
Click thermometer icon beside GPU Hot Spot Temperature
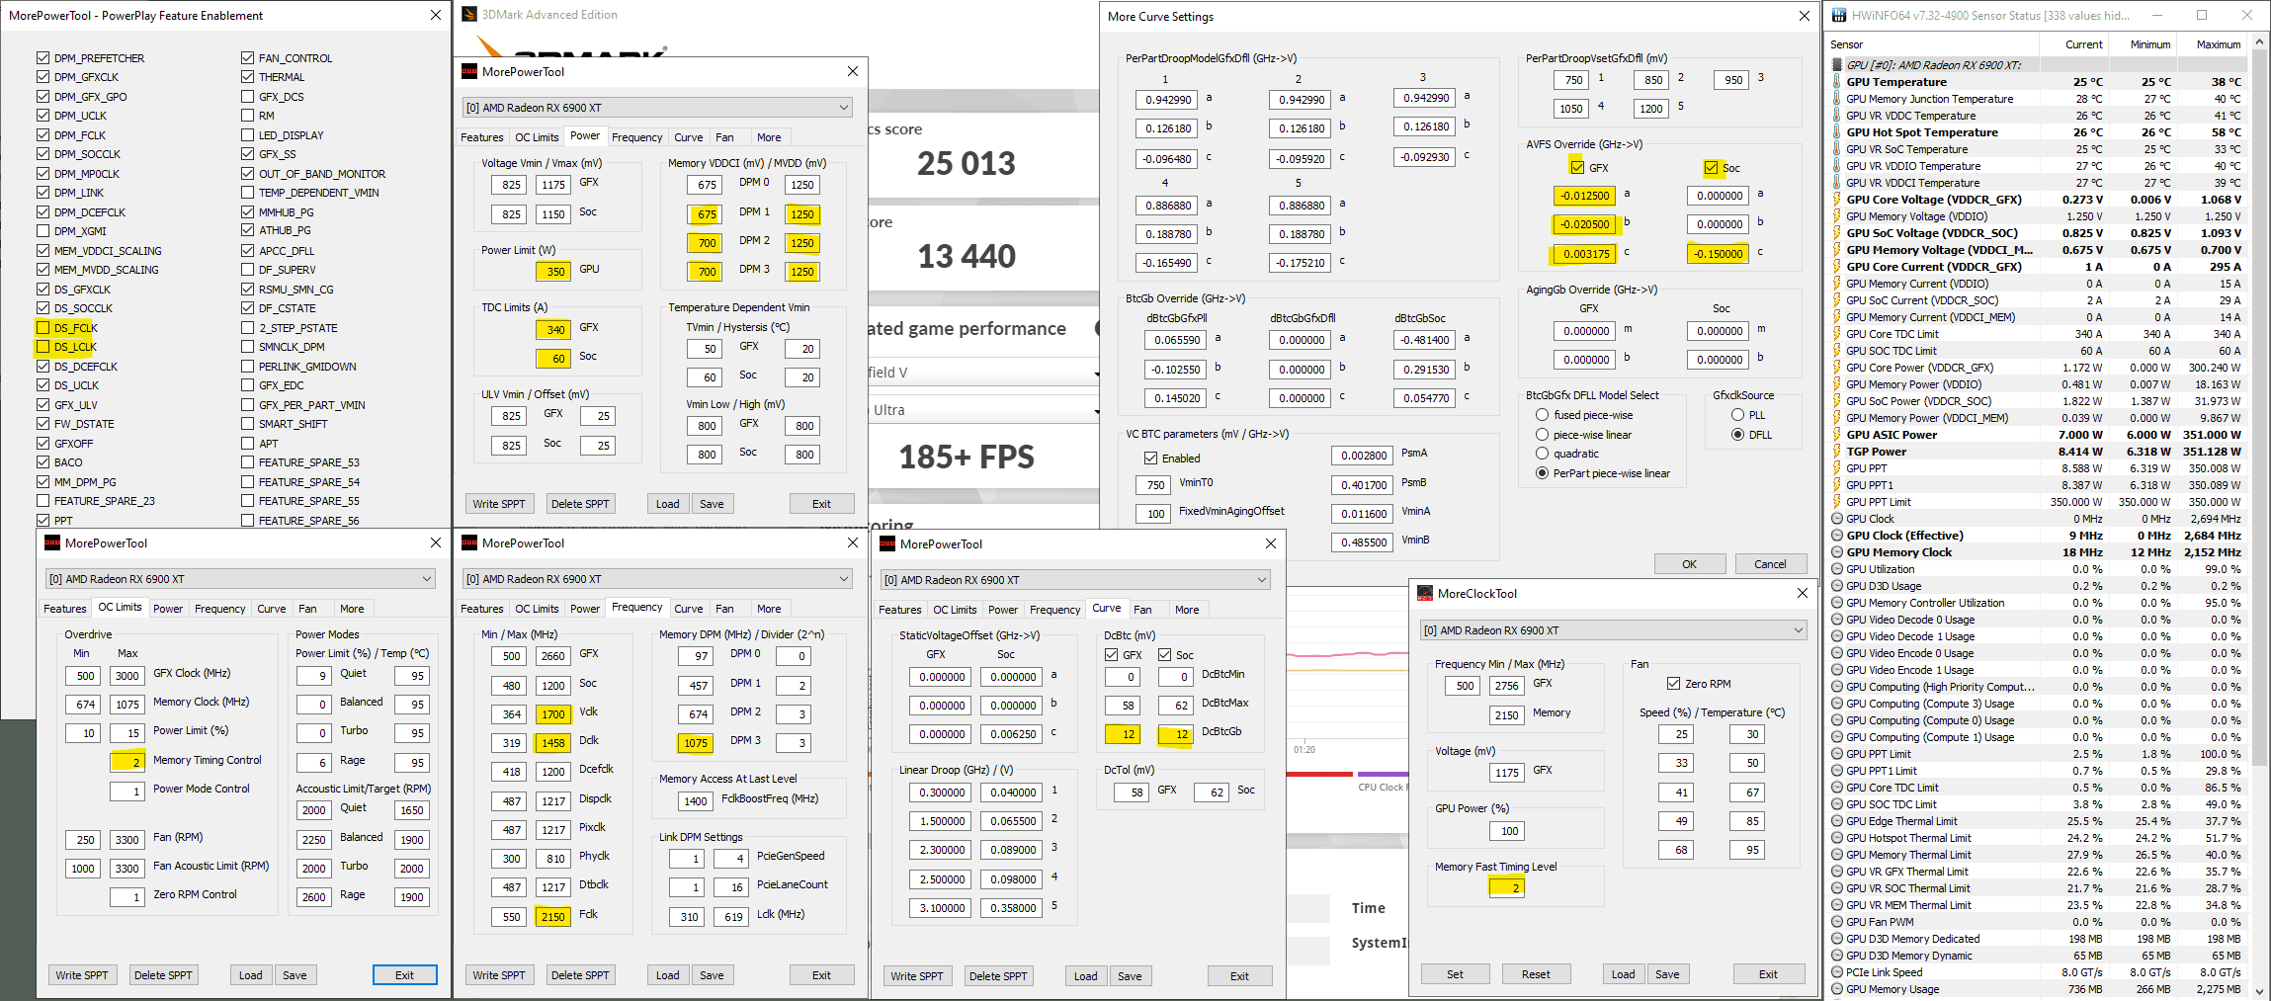click(x=1837, y=132)
